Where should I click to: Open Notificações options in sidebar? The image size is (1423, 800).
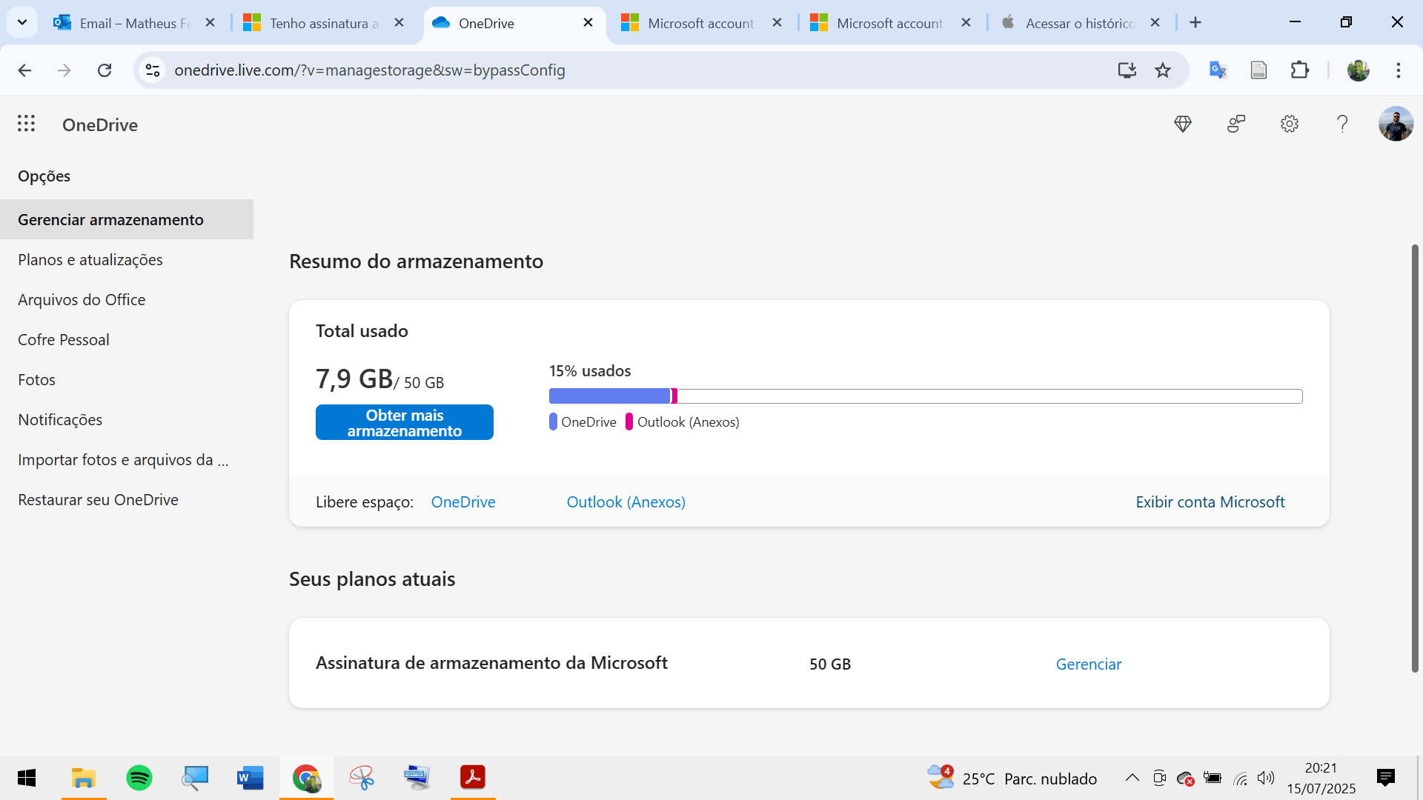point(60,420)
